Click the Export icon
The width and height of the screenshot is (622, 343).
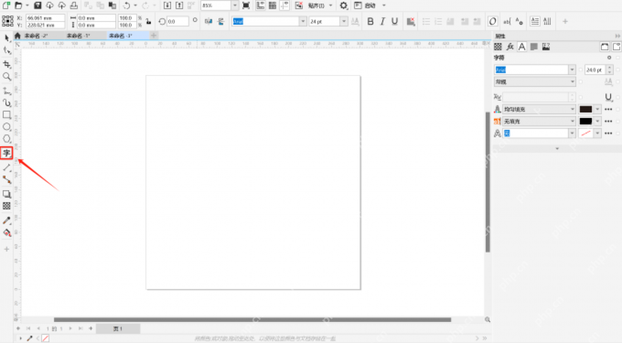click(180, 5)
